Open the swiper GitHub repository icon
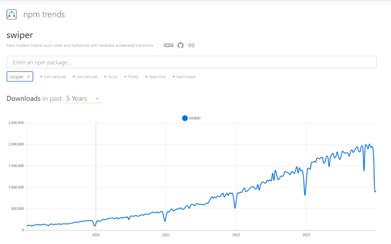Viewport: 391px width, 244px height. pyautogui.click(x=180, y=45)
